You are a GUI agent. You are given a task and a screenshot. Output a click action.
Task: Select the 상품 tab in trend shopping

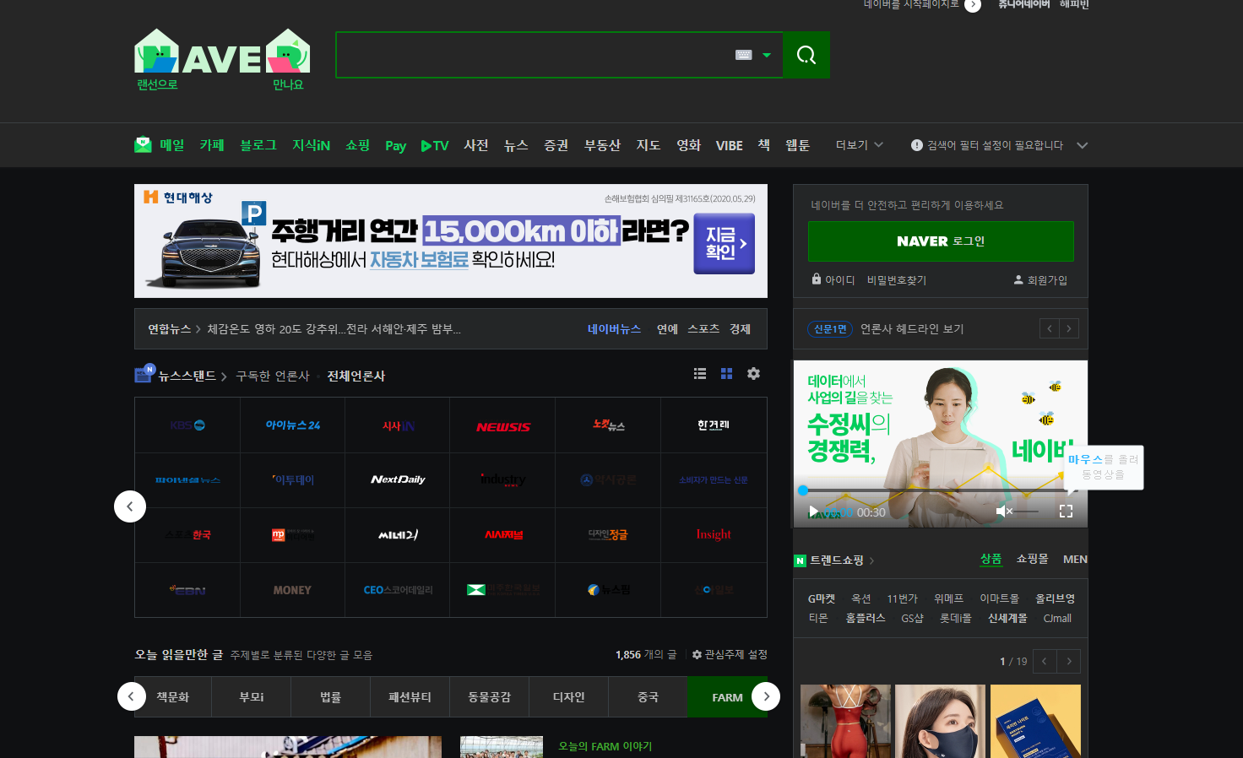(x=991, y=559)
